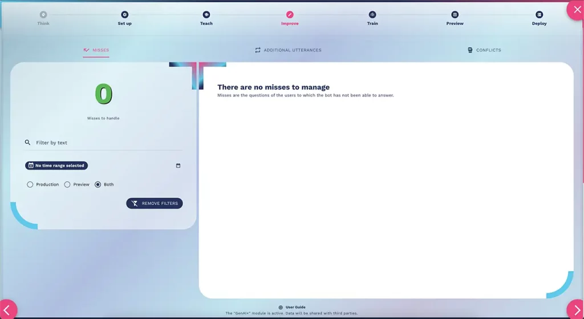
Task: Select the Preview radio button
Action: (67, 184)
